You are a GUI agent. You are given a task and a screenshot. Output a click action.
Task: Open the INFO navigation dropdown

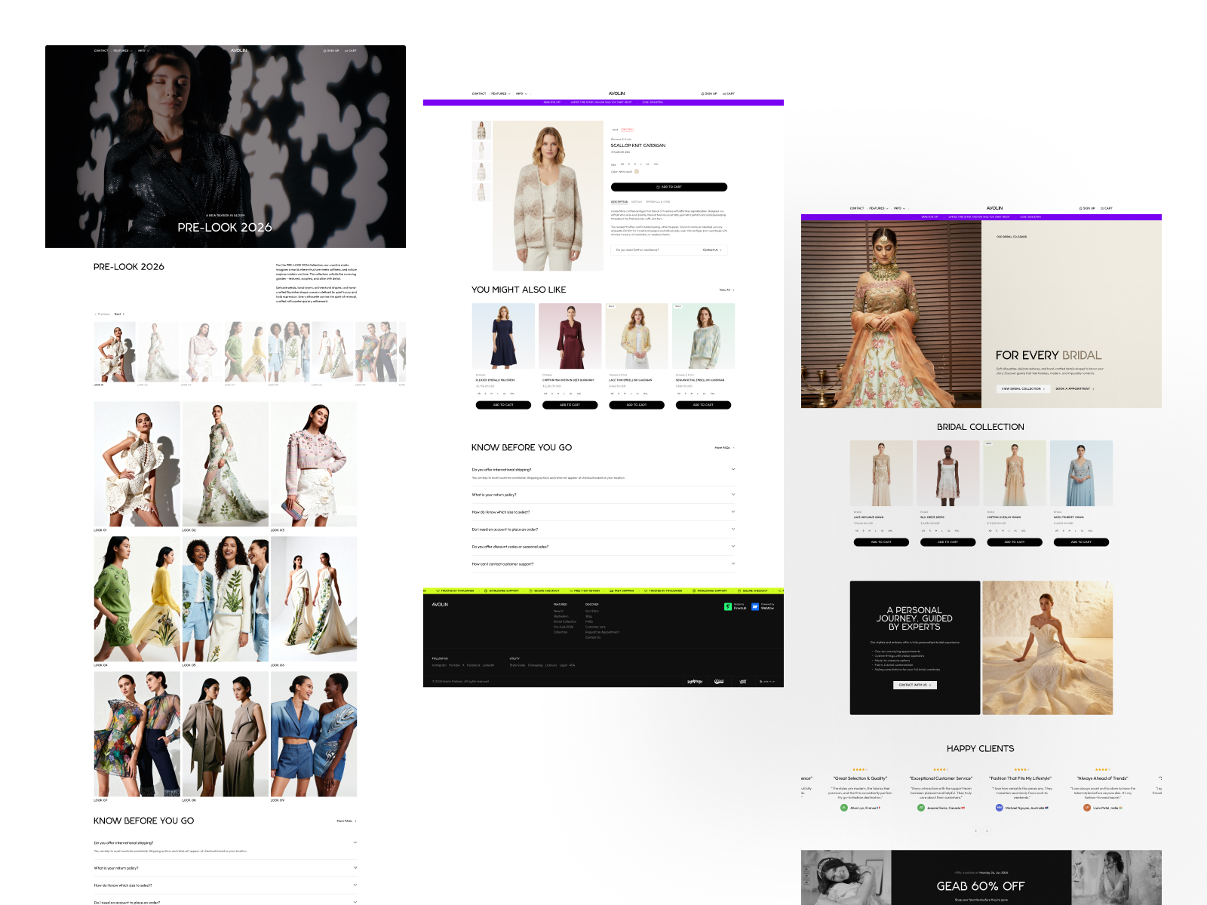[520, 94]
